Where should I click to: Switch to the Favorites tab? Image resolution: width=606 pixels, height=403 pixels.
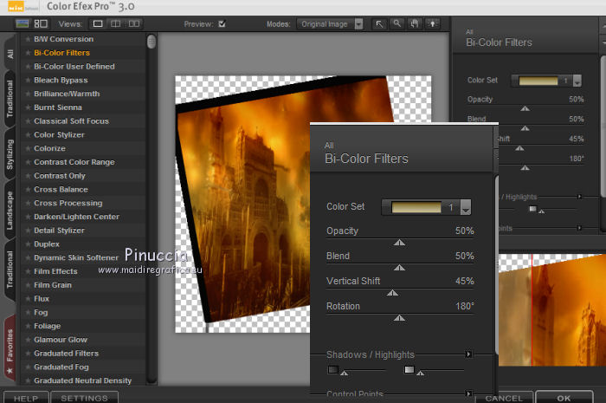10,347
